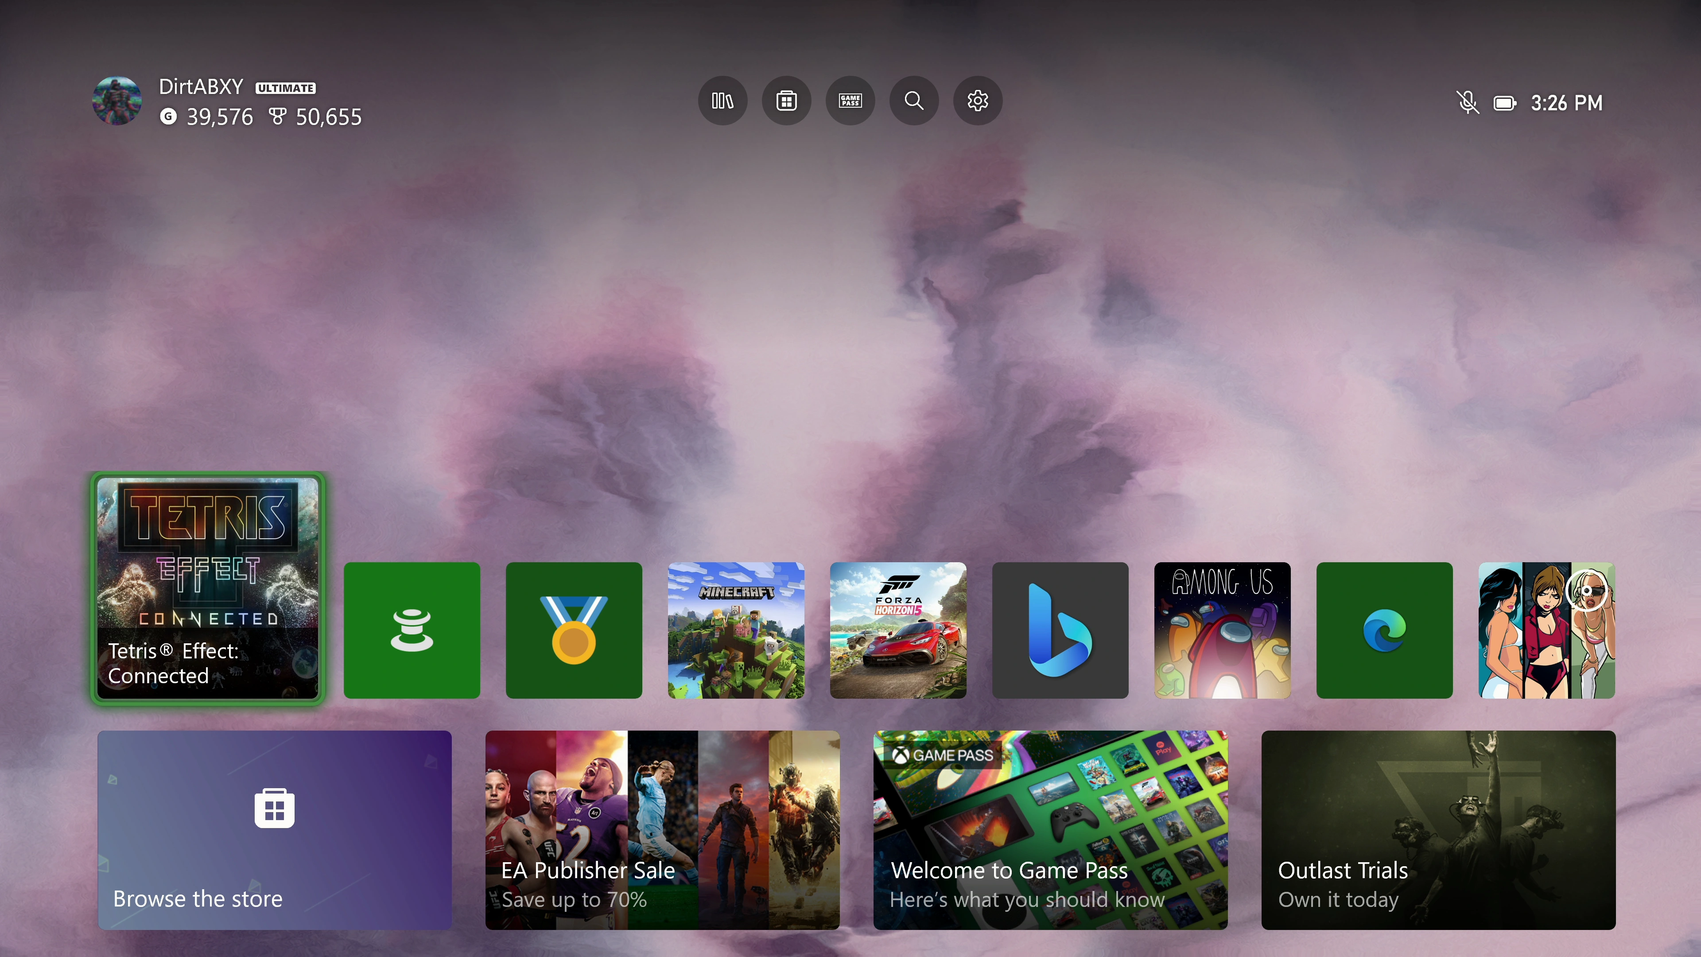Viewport: 1701px width, 957px height.
Task: Launch the Bing app tile
Action: (1060, 630)
